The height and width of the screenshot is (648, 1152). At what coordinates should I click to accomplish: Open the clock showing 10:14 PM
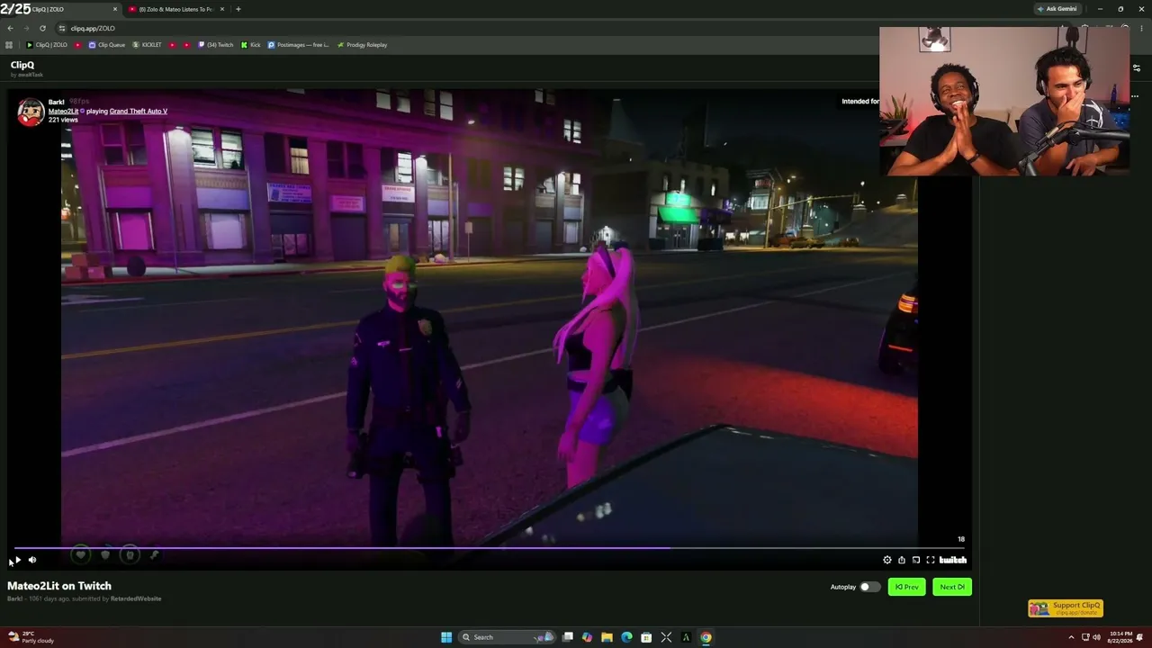tap(1120, 637)
